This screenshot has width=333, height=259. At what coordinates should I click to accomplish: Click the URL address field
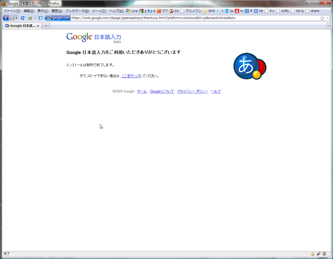tap(195, 18)
